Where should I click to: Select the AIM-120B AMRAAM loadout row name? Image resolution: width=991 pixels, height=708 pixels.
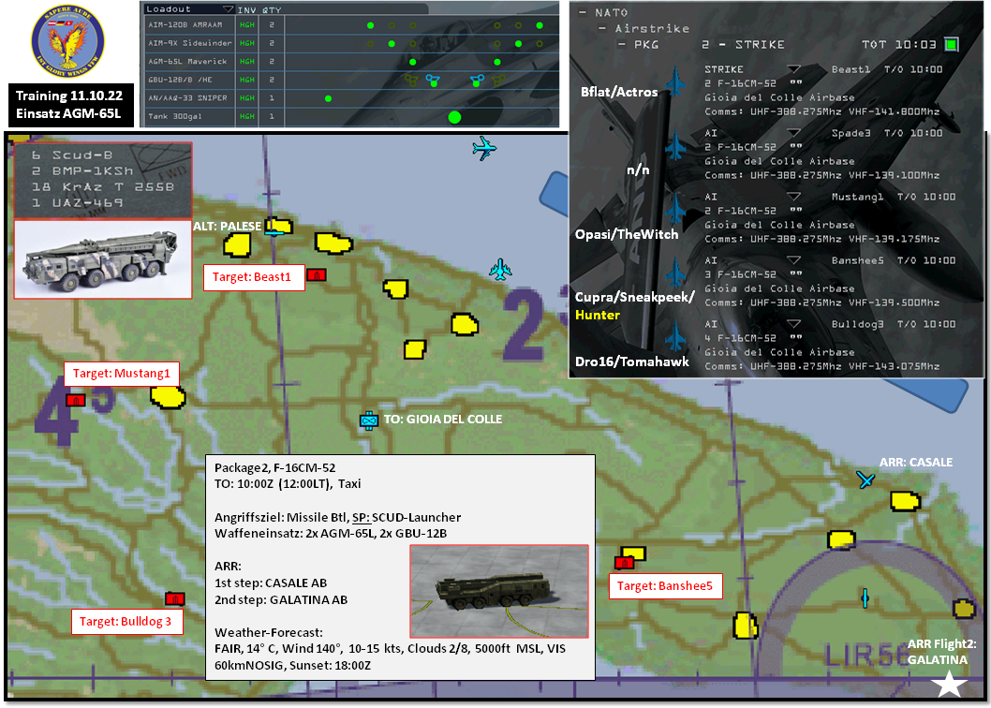pos(187,25)
